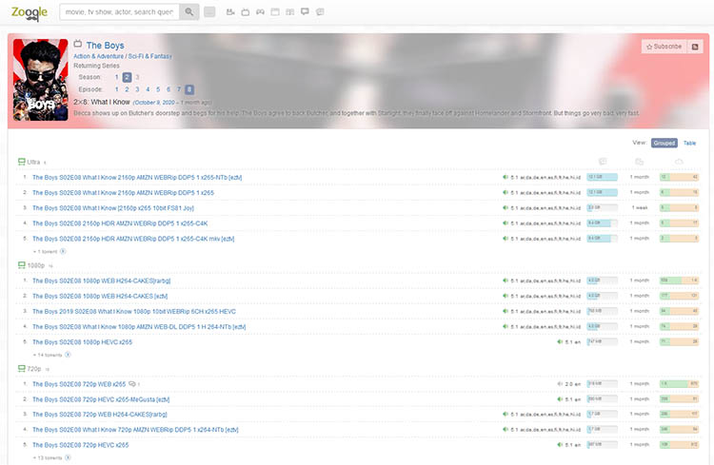Open The Boys S02E08 720p WEB x265 torrent
This screenshot has height=465, width=714.
tap(79, 384)
